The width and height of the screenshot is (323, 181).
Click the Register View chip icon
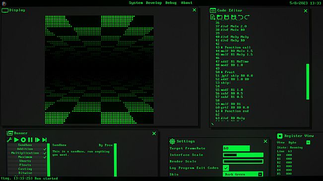280,136
